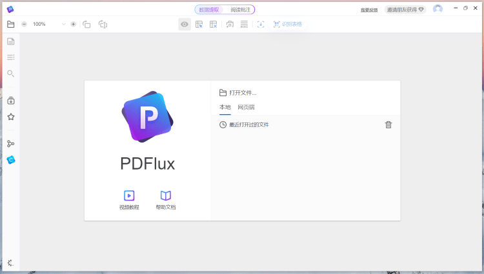Minimize the PDFlux window

click(456, 8)
